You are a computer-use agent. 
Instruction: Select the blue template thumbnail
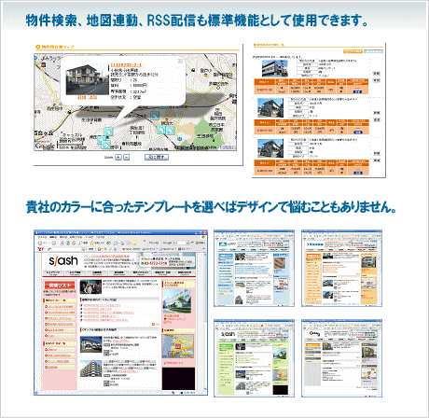pos(254,269)
